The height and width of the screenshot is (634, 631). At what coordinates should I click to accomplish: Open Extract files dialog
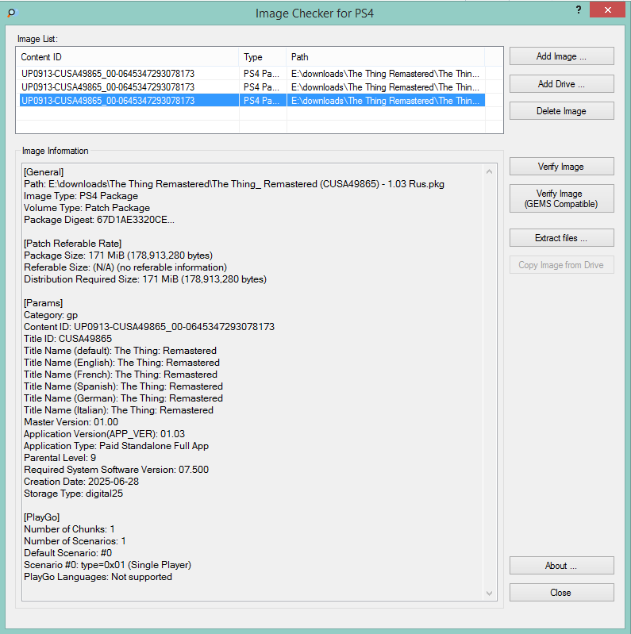tap(561, 238)
